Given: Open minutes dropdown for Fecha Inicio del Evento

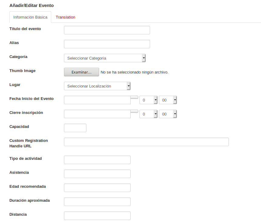Looking at the screenshot, I should point(168,100).
